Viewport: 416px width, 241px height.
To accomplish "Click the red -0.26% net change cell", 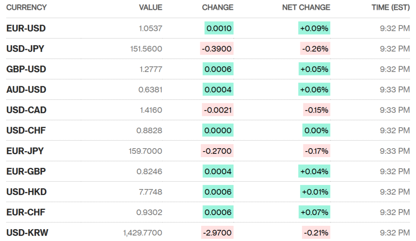I will (315, 49).
